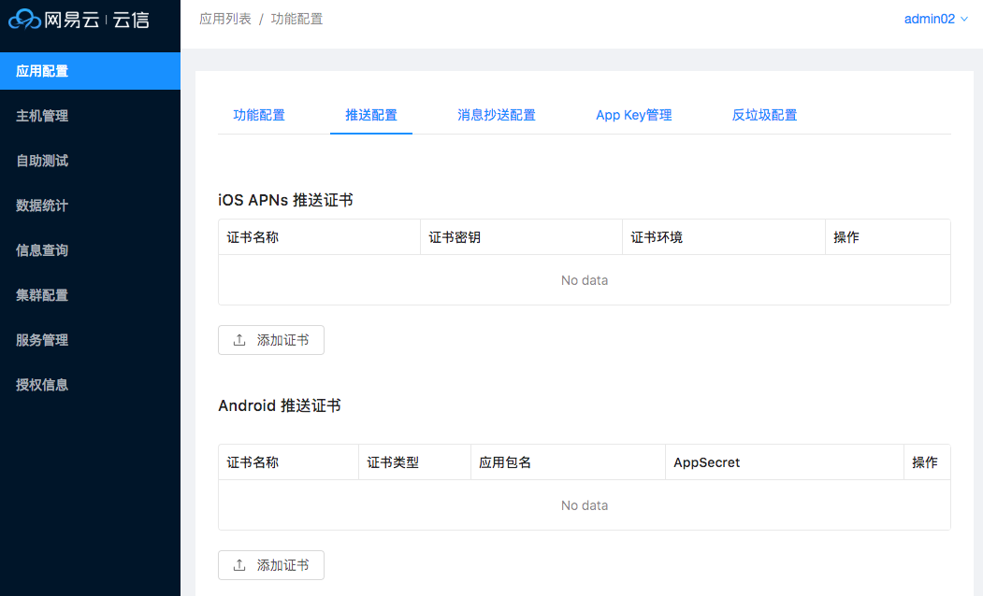Image resolution: width=983 pixels, height=596 pixels.
Task: Go to 信息查询 in the sidebar
Action: (x=42, y=250)
